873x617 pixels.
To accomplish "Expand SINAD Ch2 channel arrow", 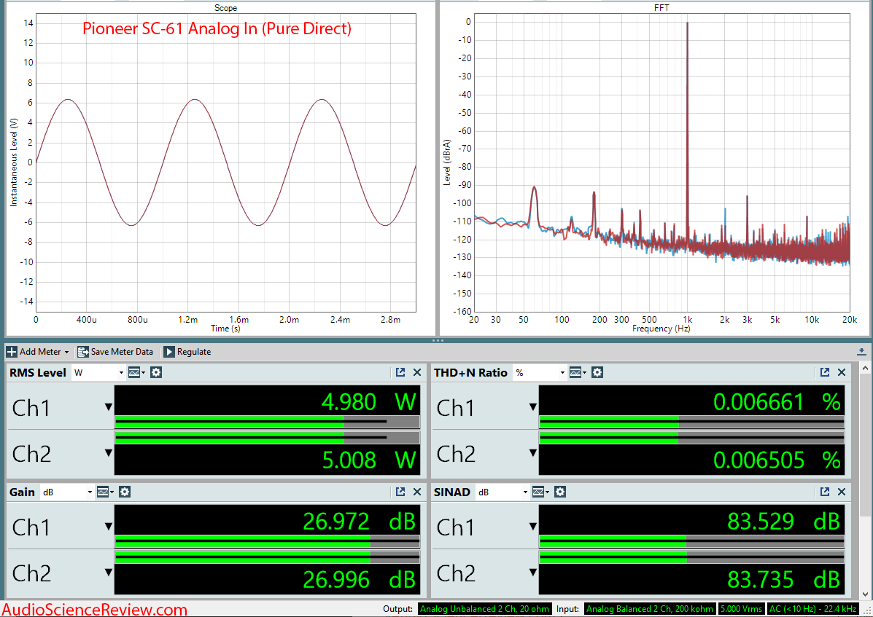I will (533, 573).
